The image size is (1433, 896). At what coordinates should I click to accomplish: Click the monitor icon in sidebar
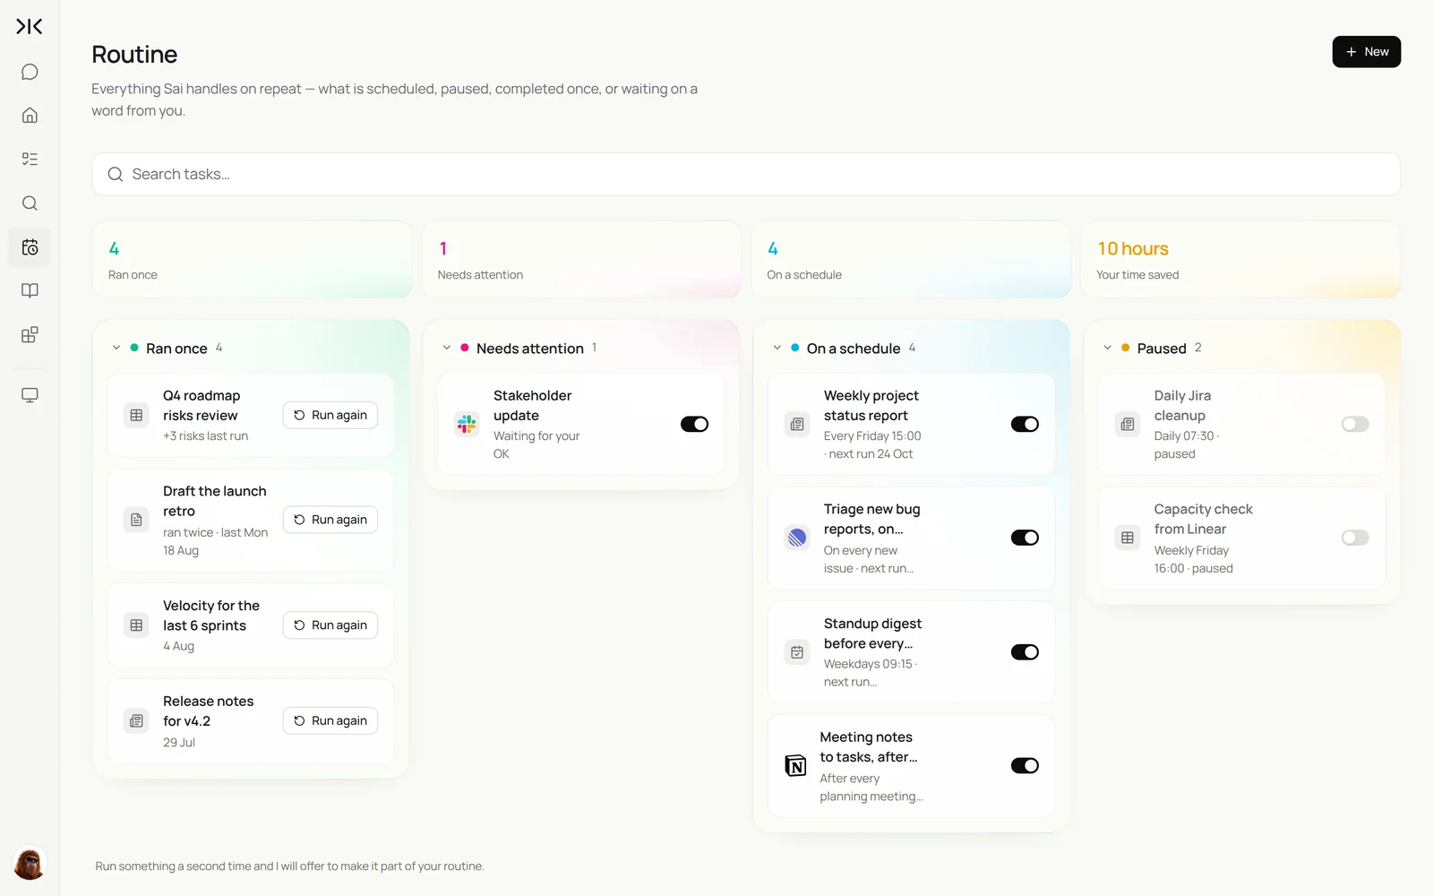click(x=30, y=395)
